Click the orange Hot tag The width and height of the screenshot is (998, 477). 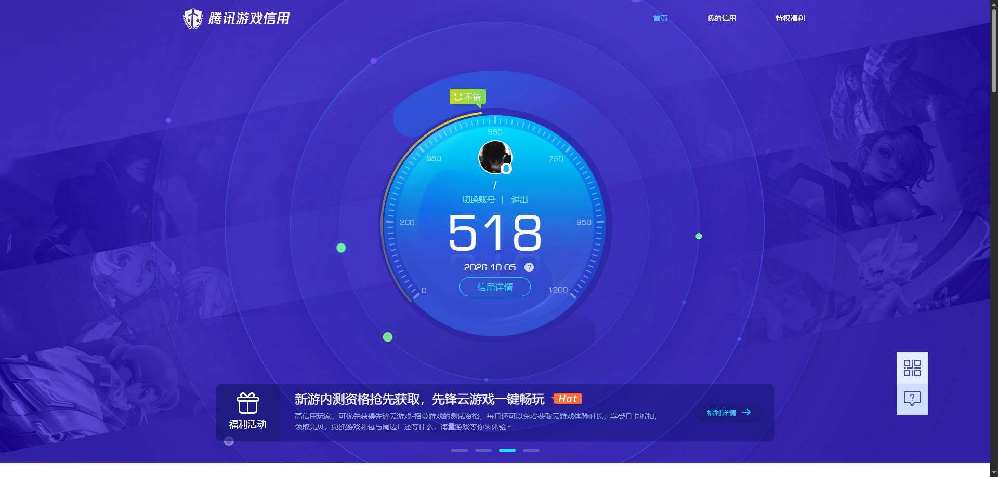click(x=567, y=399)
